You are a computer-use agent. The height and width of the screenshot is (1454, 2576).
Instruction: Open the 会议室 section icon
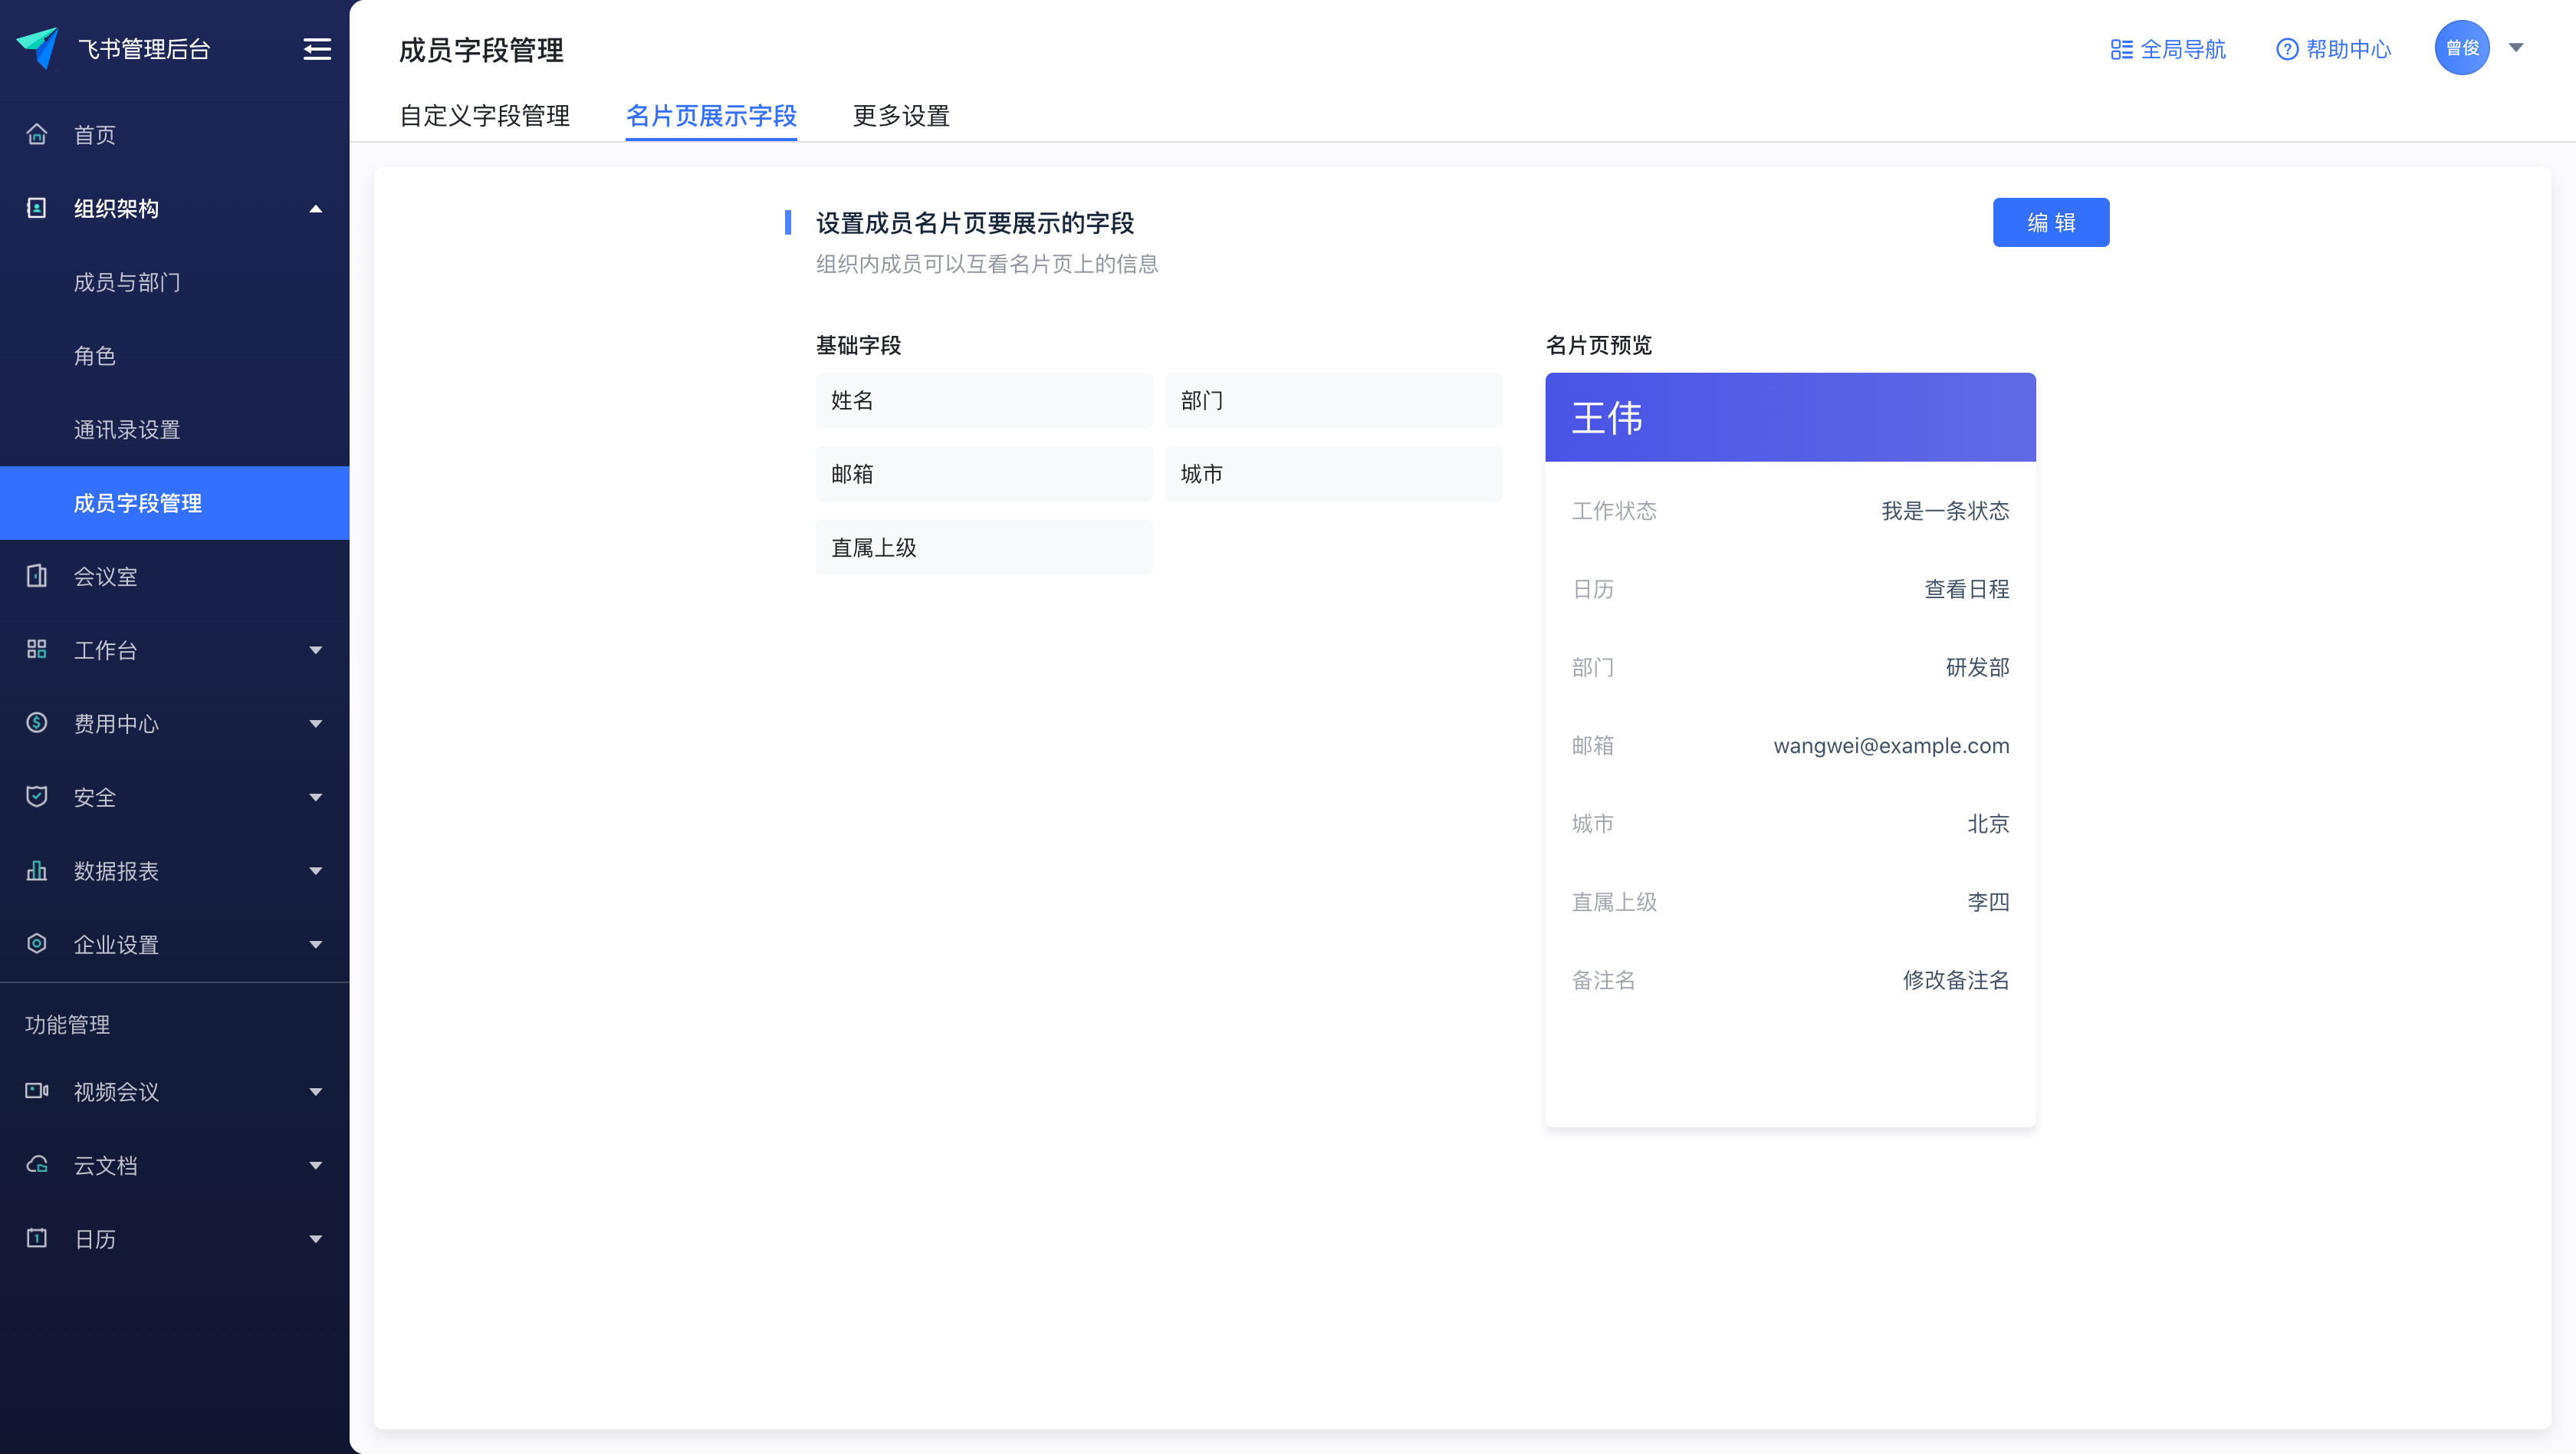click(x=37, y=576)
